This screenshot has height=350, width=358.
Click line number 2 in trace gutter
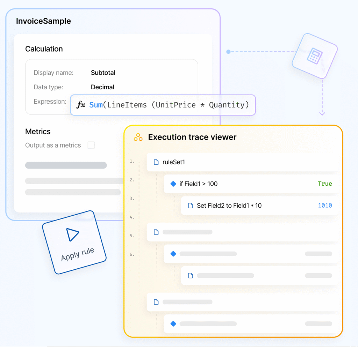point(132,180)
